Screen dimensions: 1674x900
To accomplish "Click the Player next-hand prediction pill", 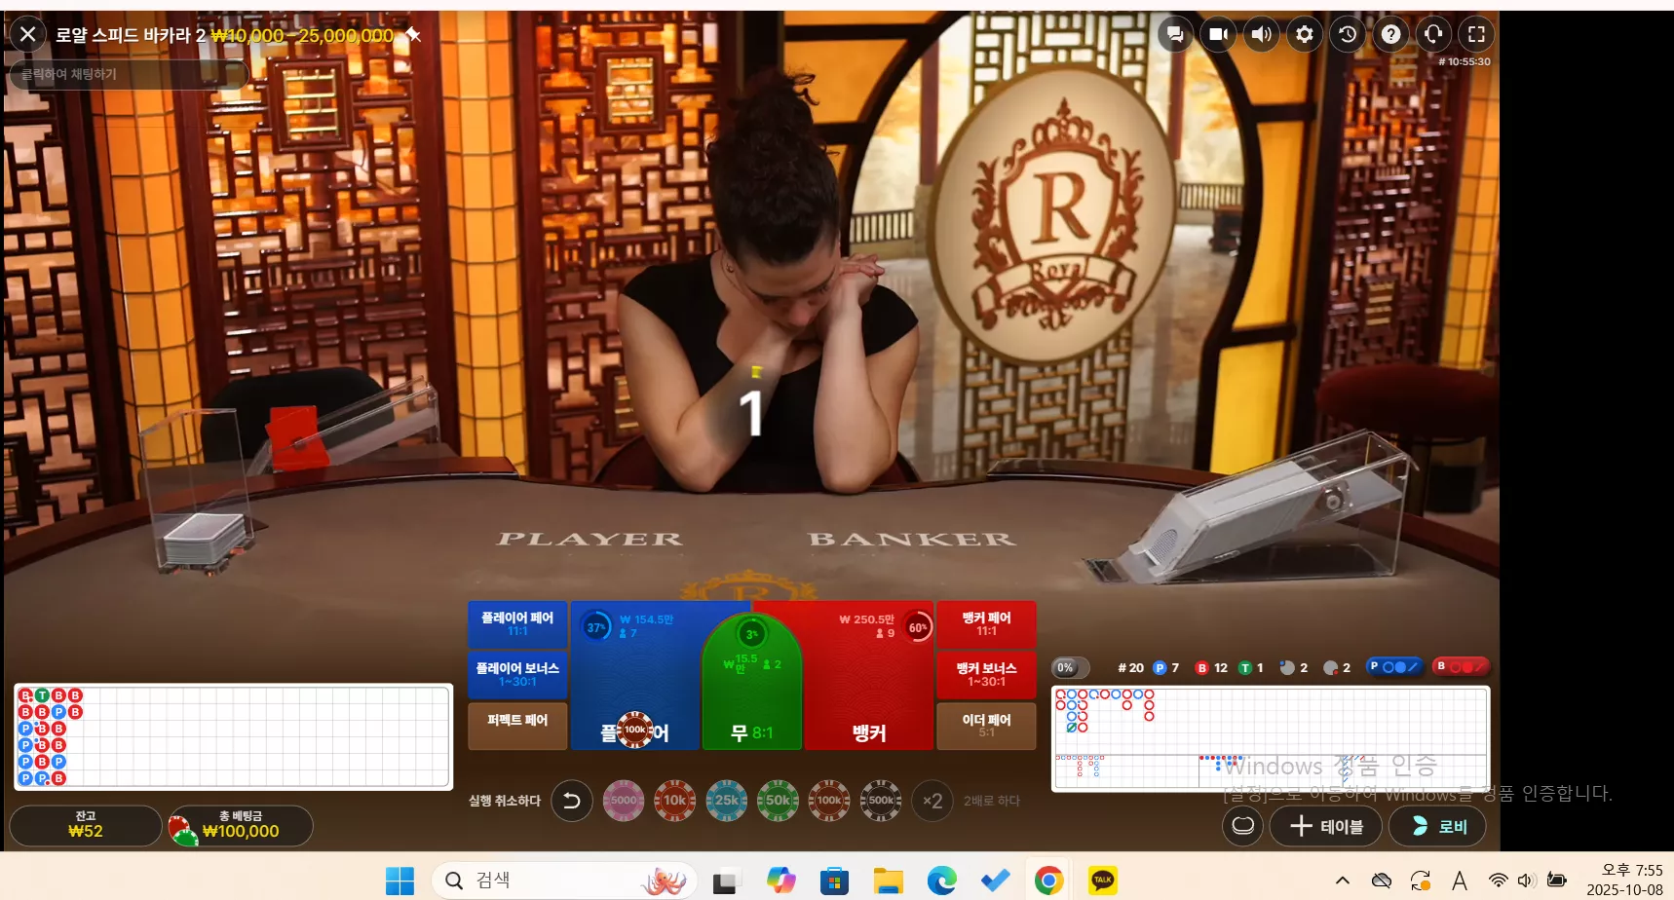I will pos(1394,667).
